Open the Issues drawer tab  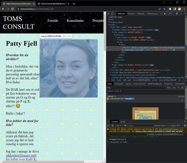[x=123, y=121]
